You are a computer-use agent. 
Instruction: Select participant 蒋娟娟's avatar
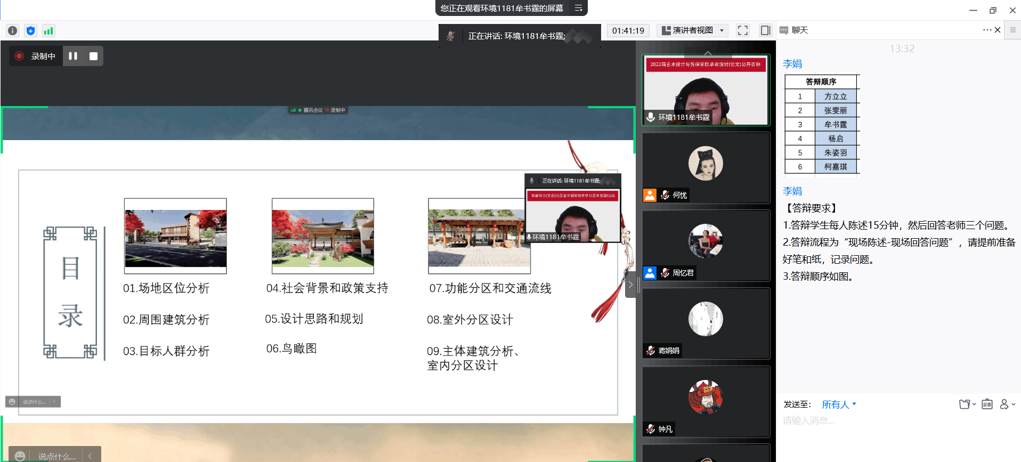(706, 319)
